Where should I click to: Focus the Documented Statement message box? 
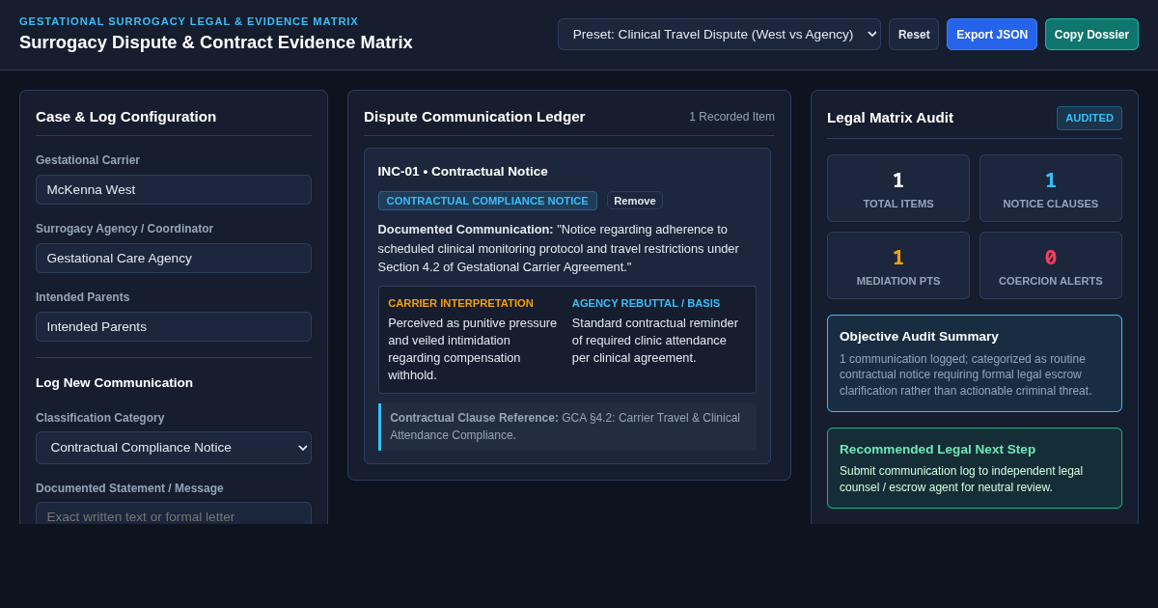point(174,514)
